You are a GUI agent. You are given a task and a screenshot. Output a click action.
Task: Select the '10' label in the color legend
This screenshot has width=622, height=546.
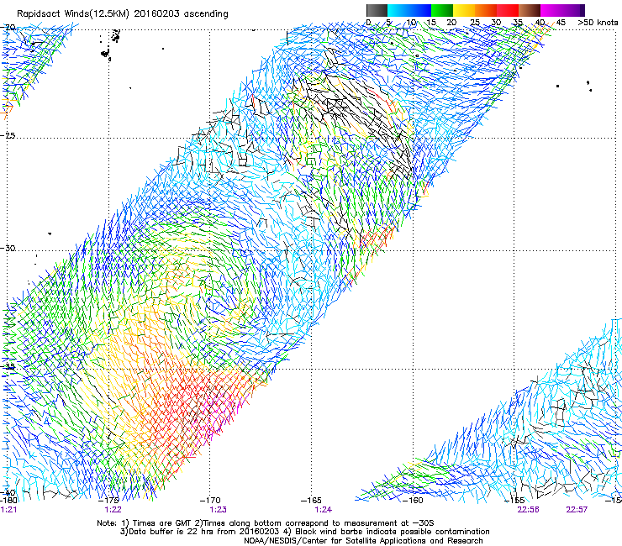point(410,22)
